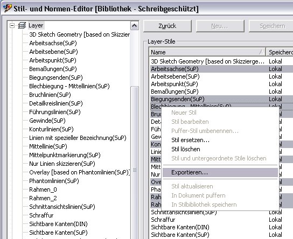
Task: Click the Stil- und Normen-Editor title icon
Action: tap(8, 9)
